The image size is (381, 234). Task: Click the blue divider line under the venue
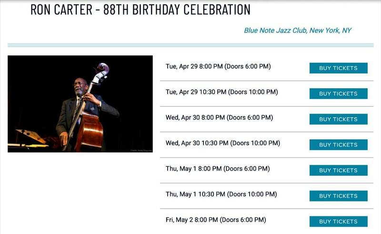pos(190,45)
